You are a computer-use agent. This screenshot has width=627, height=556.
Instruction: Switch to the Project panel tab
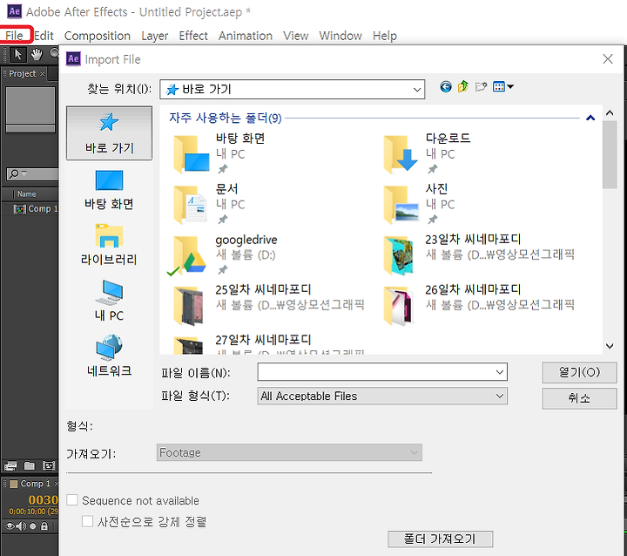pos(23,74)
